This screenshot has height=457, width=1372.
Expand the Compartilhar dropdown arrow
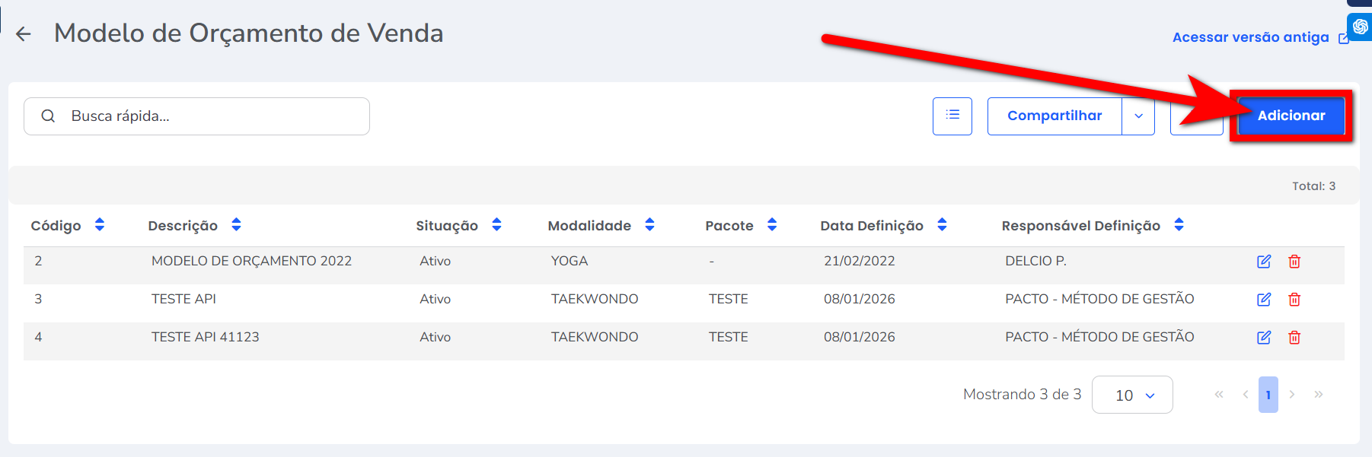[1138, 116]
